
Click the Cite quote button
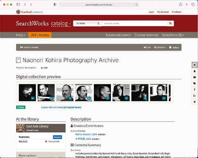click(x=147, y=47)
